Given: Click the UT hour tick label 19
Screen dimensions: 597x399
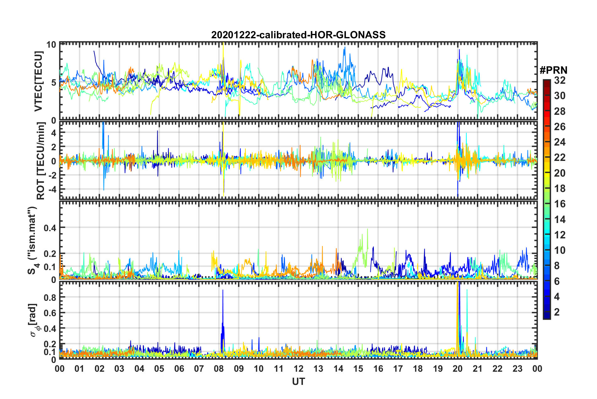Looking at the screenshot, I should [x=438, y=369].
